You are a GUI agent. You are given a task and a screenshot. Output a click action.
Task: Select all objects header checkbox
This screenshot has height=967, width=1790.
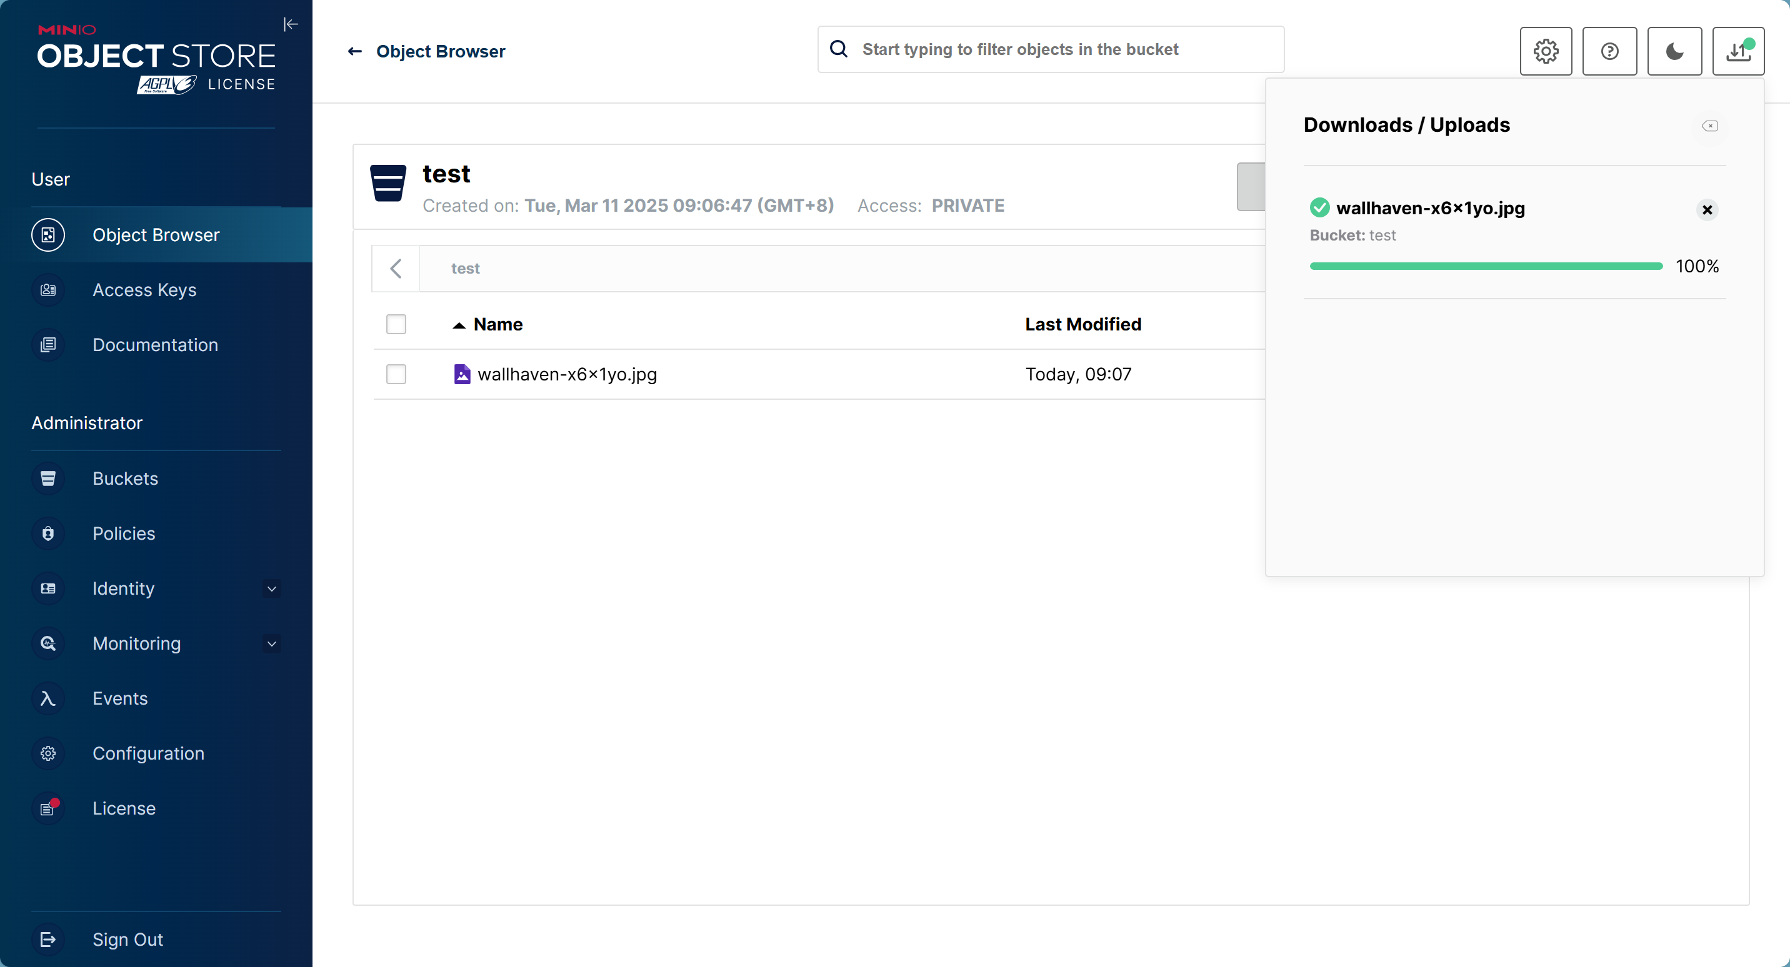[x=396, y=324]
